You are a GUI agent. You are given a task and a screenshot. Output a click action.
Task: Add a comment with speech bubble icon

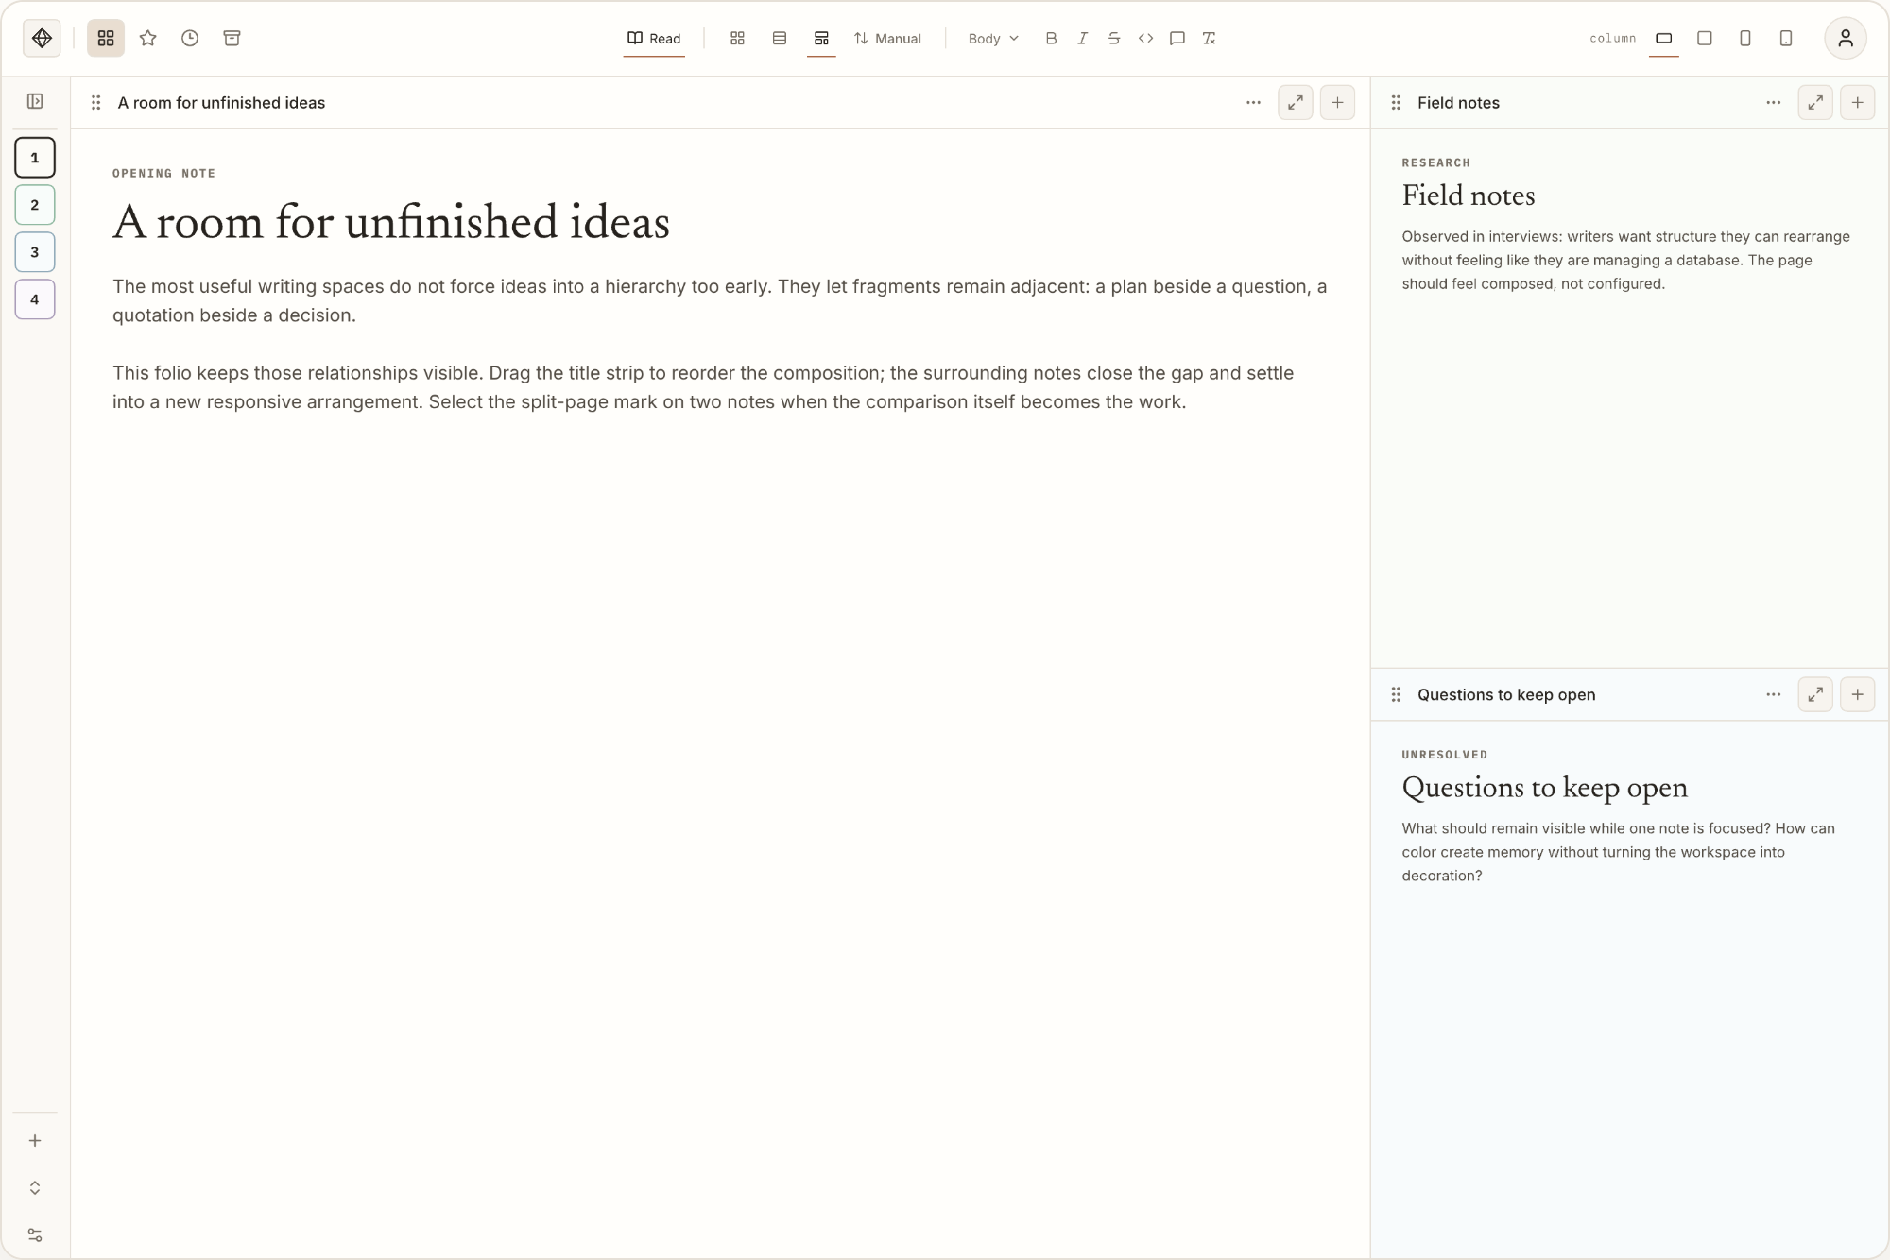coord(1177,39)
